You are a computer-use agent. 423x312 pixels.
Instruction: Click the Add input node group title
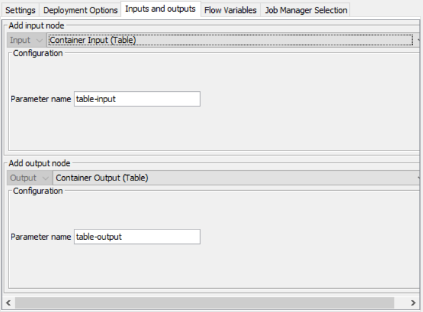[36, 26]
